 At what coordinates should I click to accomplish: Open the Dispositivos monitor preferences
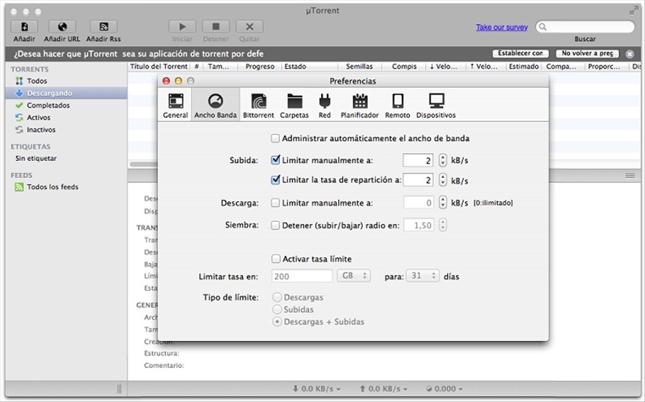tap(436, 105)
